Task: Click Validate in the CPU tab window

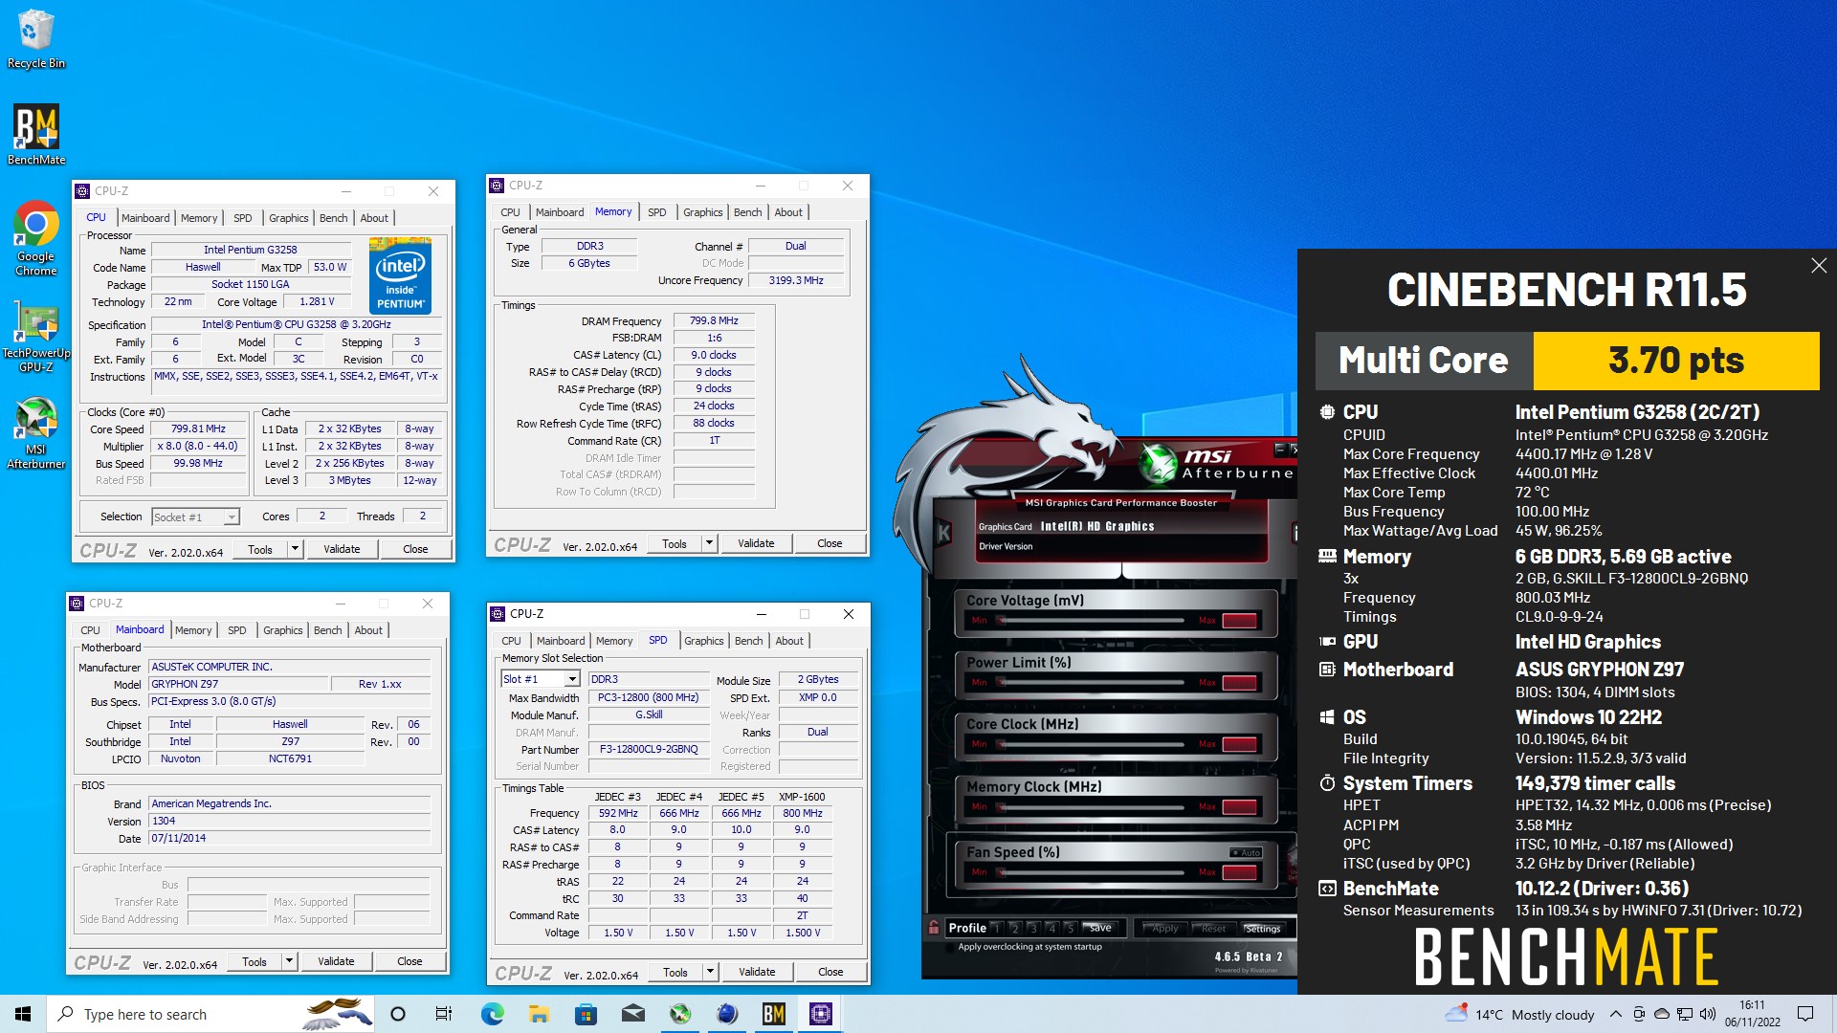Action: [342, 549]
